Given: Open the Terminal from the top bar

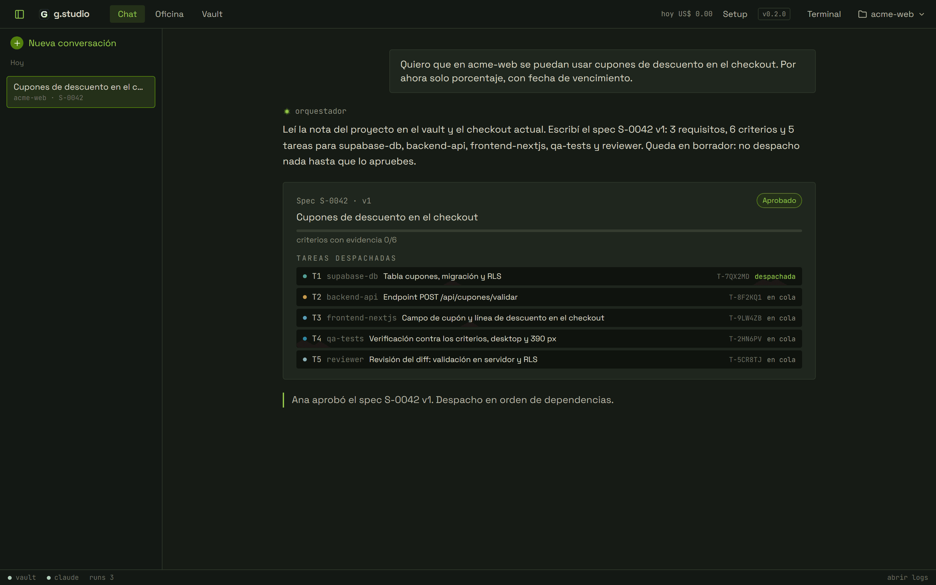Looking at the screenshot, I should tap(824, 14).
